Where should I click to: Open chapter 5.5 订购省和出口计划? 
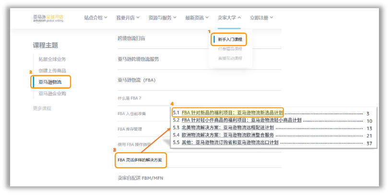[230, 142]
